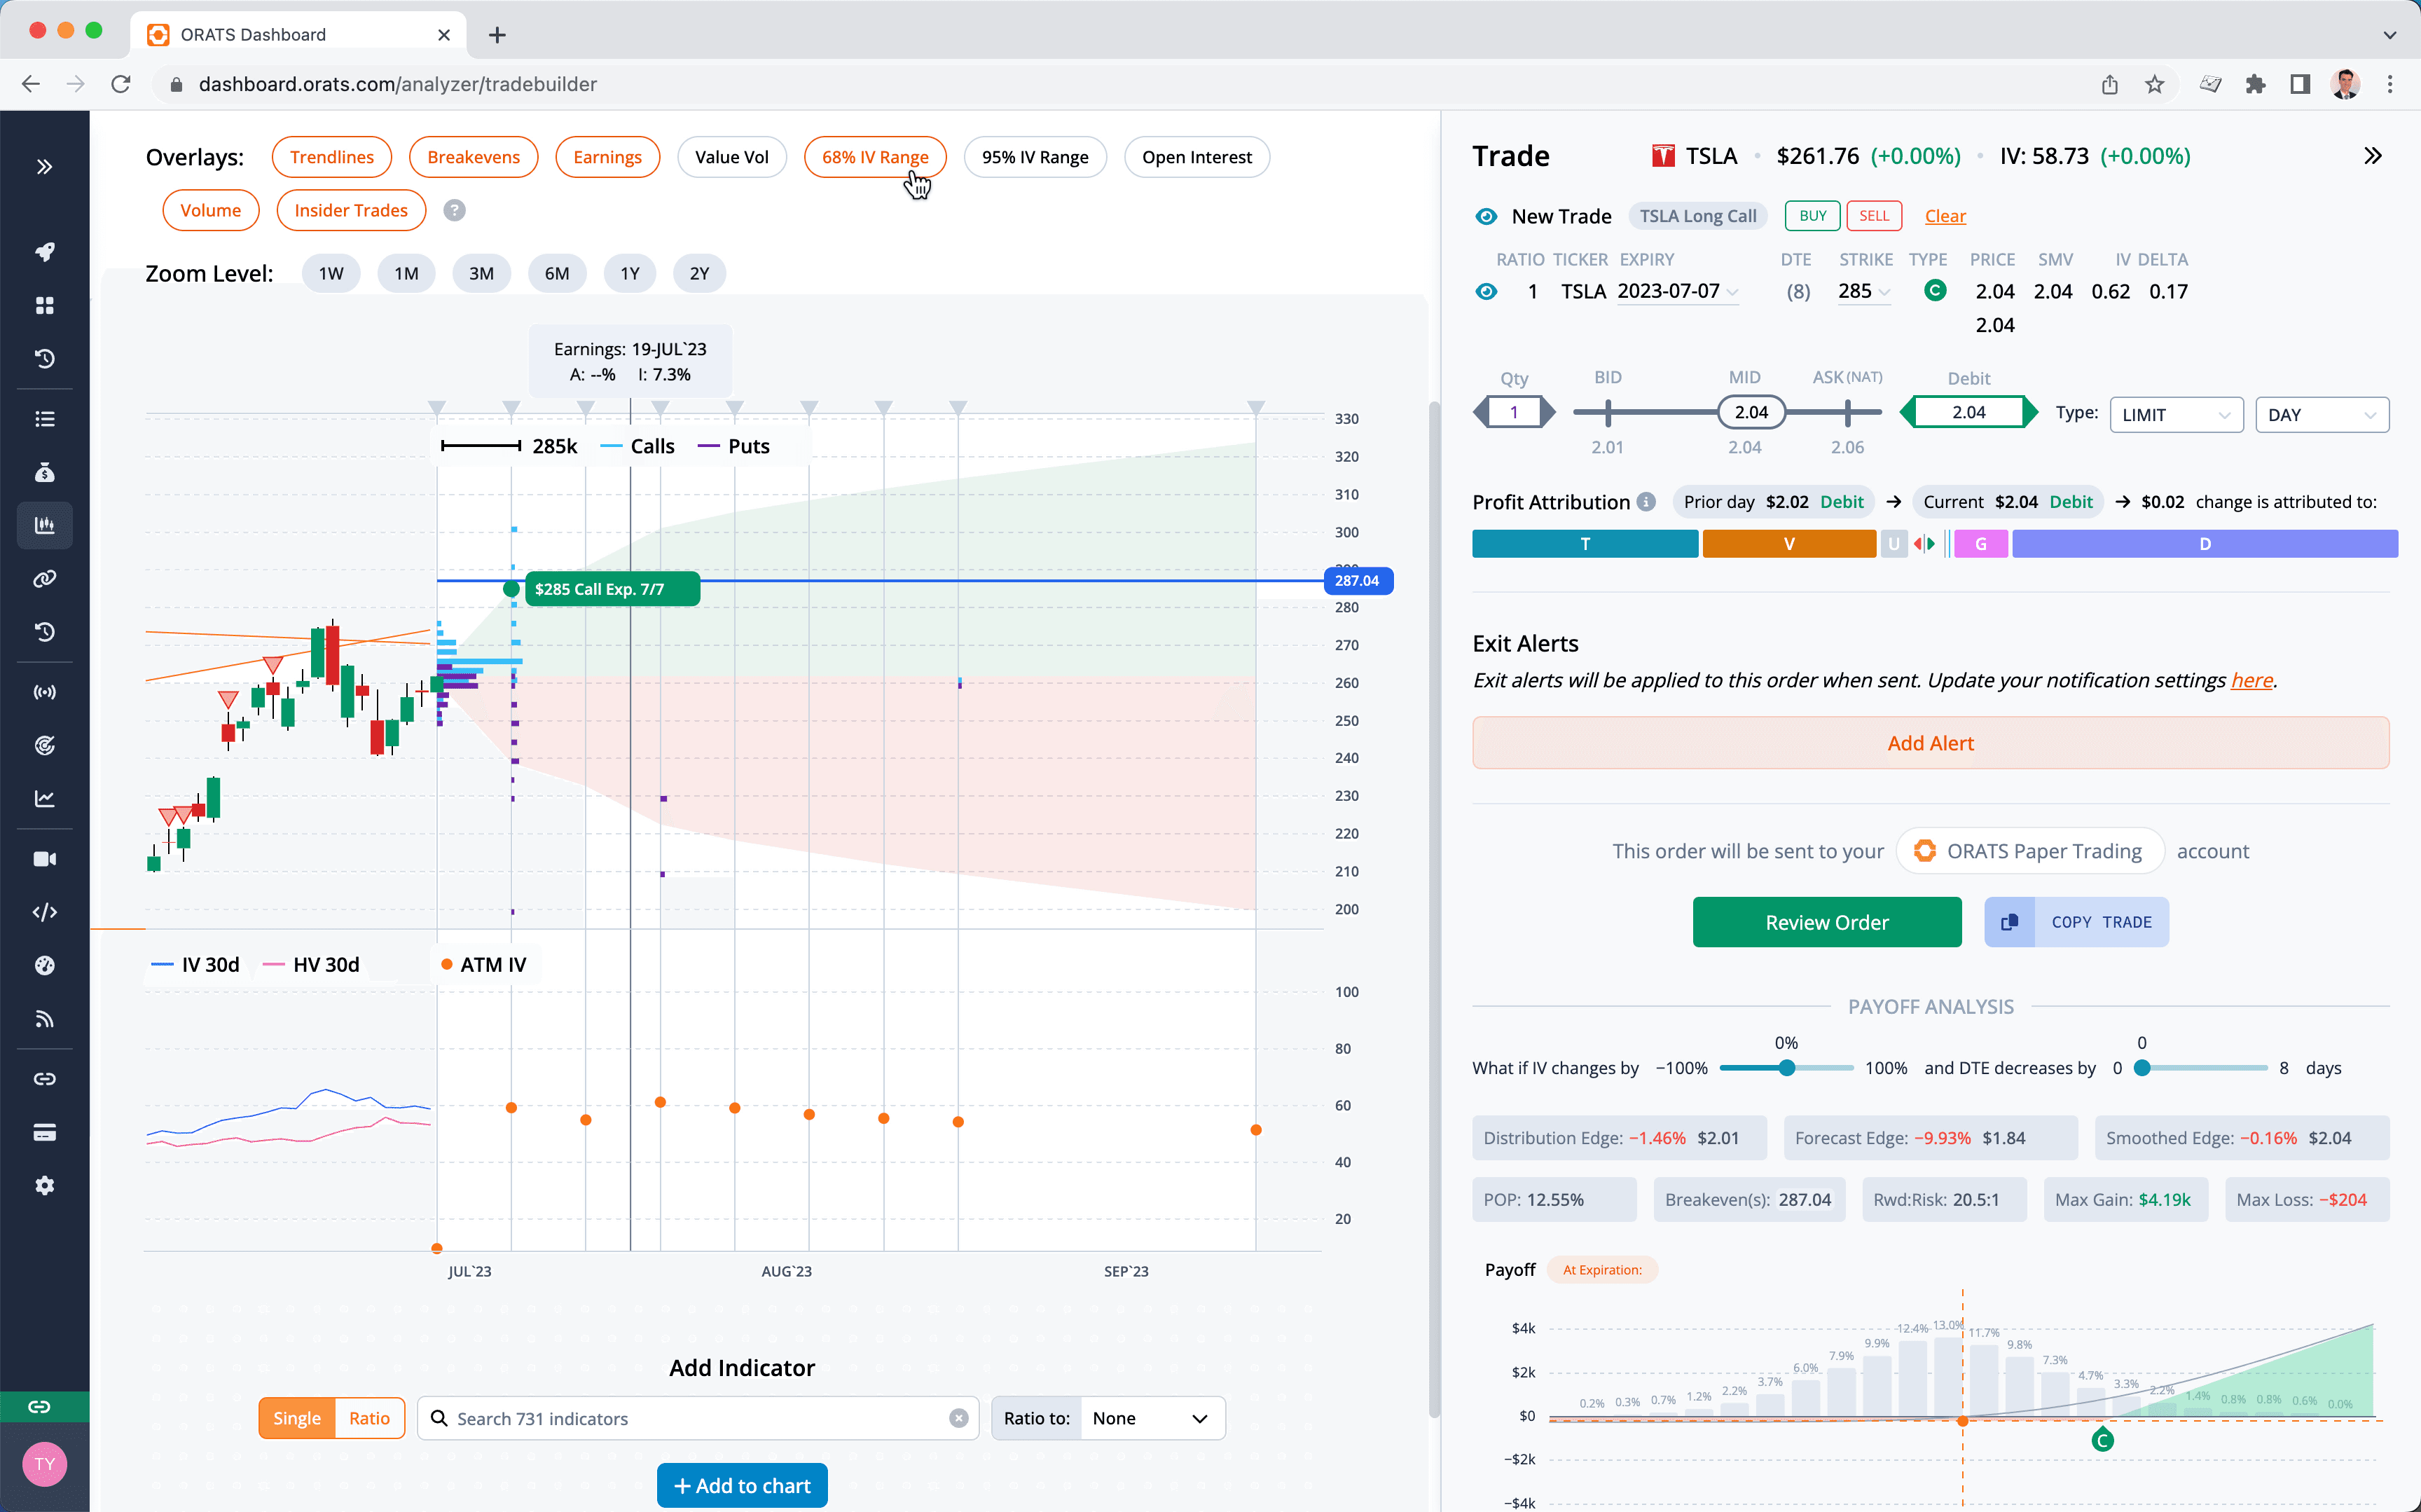This screenshot has width=2421, height=1512.
Task: Bookmark this page with the star icon
Action: (2154, 84)
